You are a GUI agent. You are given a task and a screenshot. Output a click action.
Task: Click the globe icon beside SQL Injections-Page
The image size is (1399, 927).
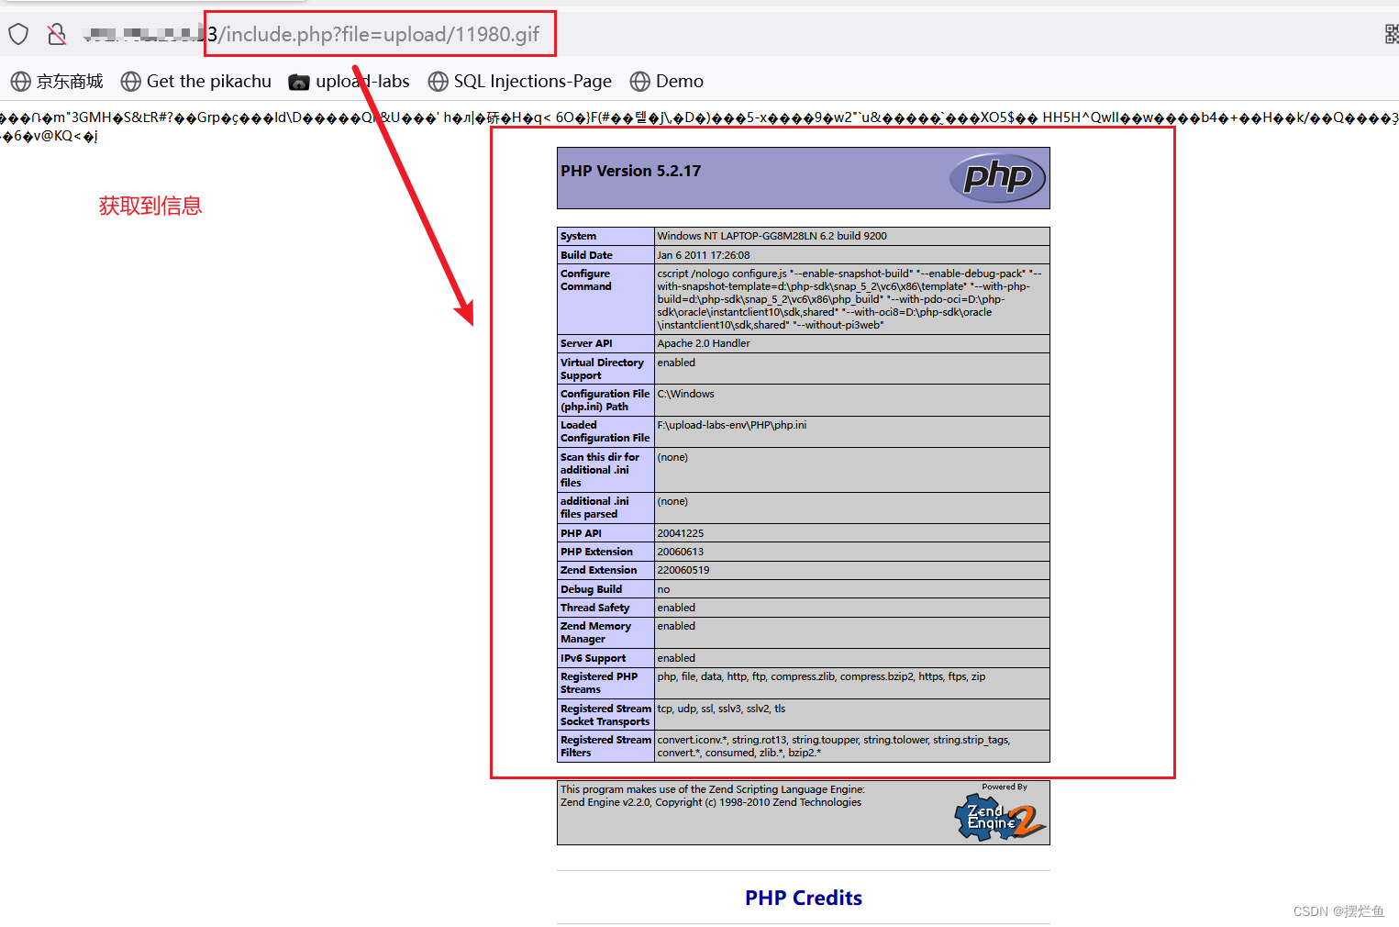coord(439,82)
